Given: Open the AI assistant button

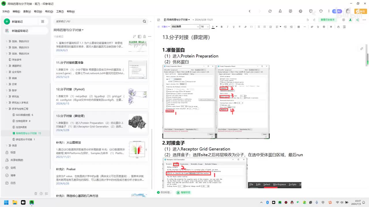Looking at the screenshot, I should tap(337, 11).
